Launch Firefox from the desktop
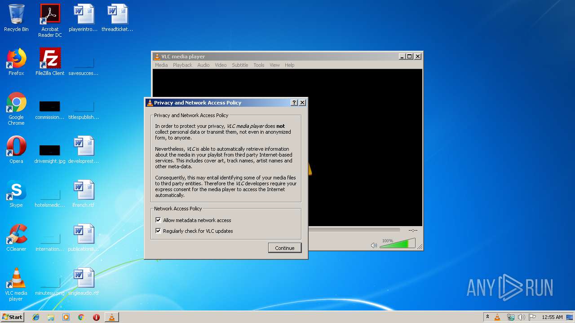The image size is (575, 323). (16, 62)
